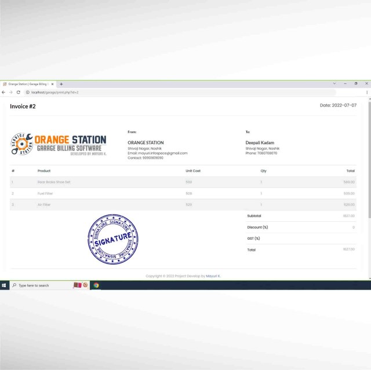Click the Subtotal label

[x=254, y=216]
